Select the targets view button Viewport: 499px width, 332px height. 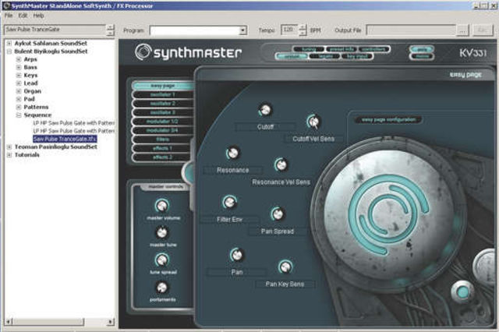(324, 57)
